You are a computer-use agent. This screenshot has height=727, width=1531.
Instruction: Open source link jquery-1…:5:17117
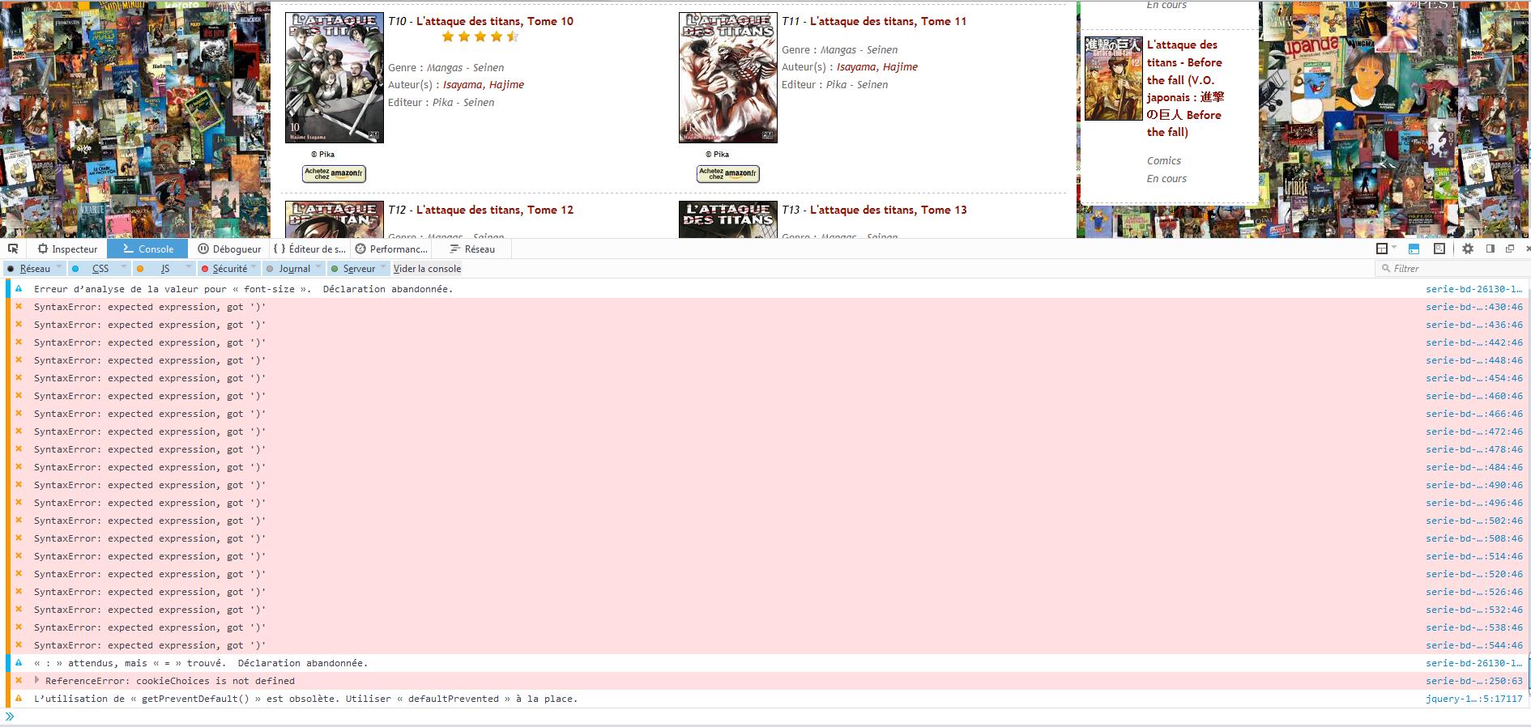pyautogui.click(x=1474, y=699)
